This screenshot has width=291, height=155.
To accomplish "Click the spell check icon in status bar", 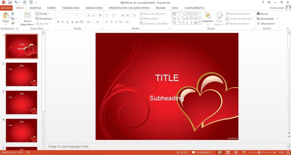I will tap(28, 152).
